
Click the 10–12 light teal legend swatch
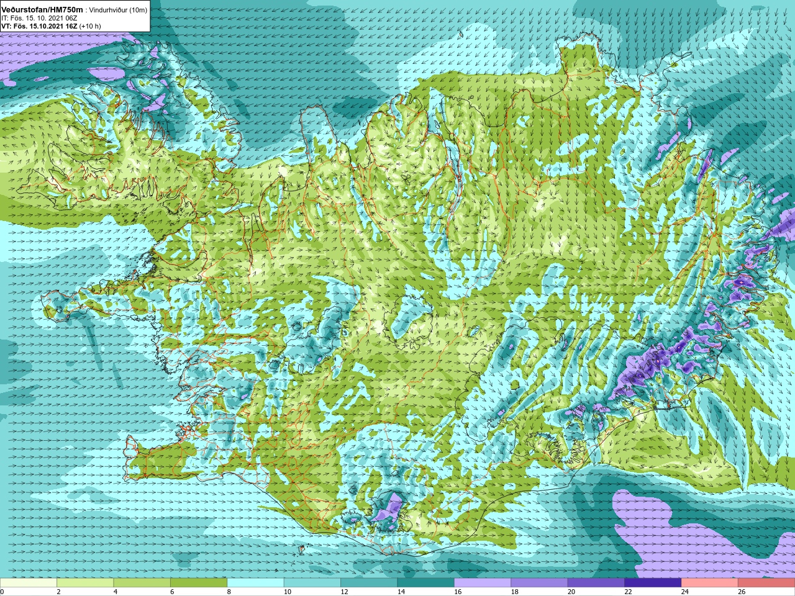click(x=312, y=583)
